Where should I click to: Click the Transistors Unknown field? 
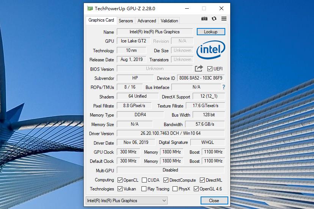182,59
